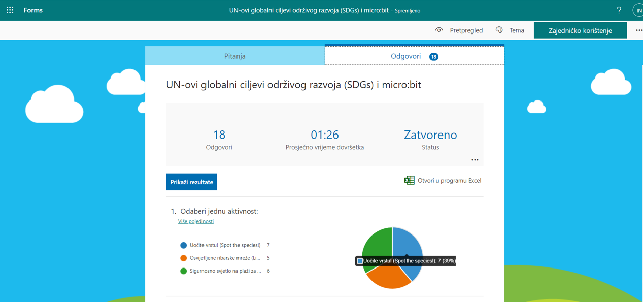Viewport: 643px width, 302px height.
Task: Click the Sigurnosno svjetlo na plaži legend label
Action: click(226, 271)
